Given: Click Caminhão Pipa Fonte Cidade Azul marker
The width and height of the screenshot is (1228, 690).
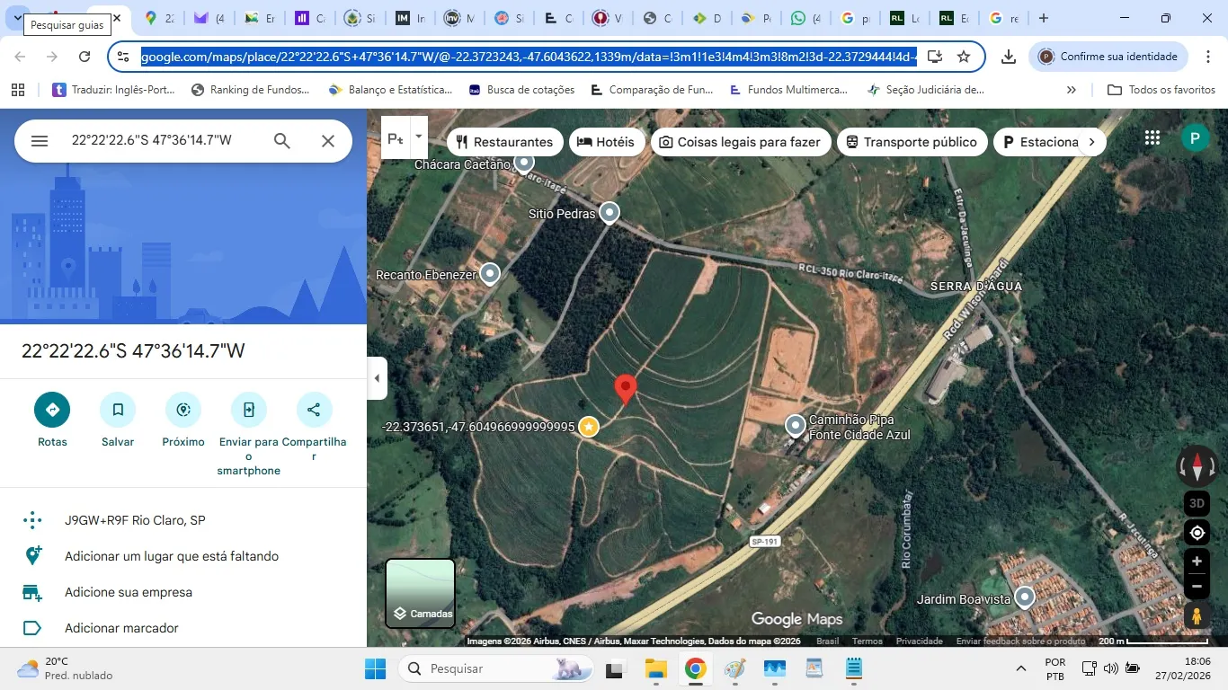Looking at the screenshot, I should tap(796, 425).
